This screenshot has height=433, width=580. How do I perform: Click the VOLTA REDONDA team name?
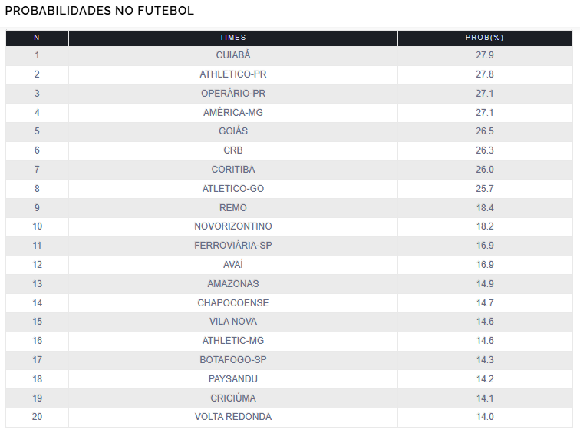[233, 417]
